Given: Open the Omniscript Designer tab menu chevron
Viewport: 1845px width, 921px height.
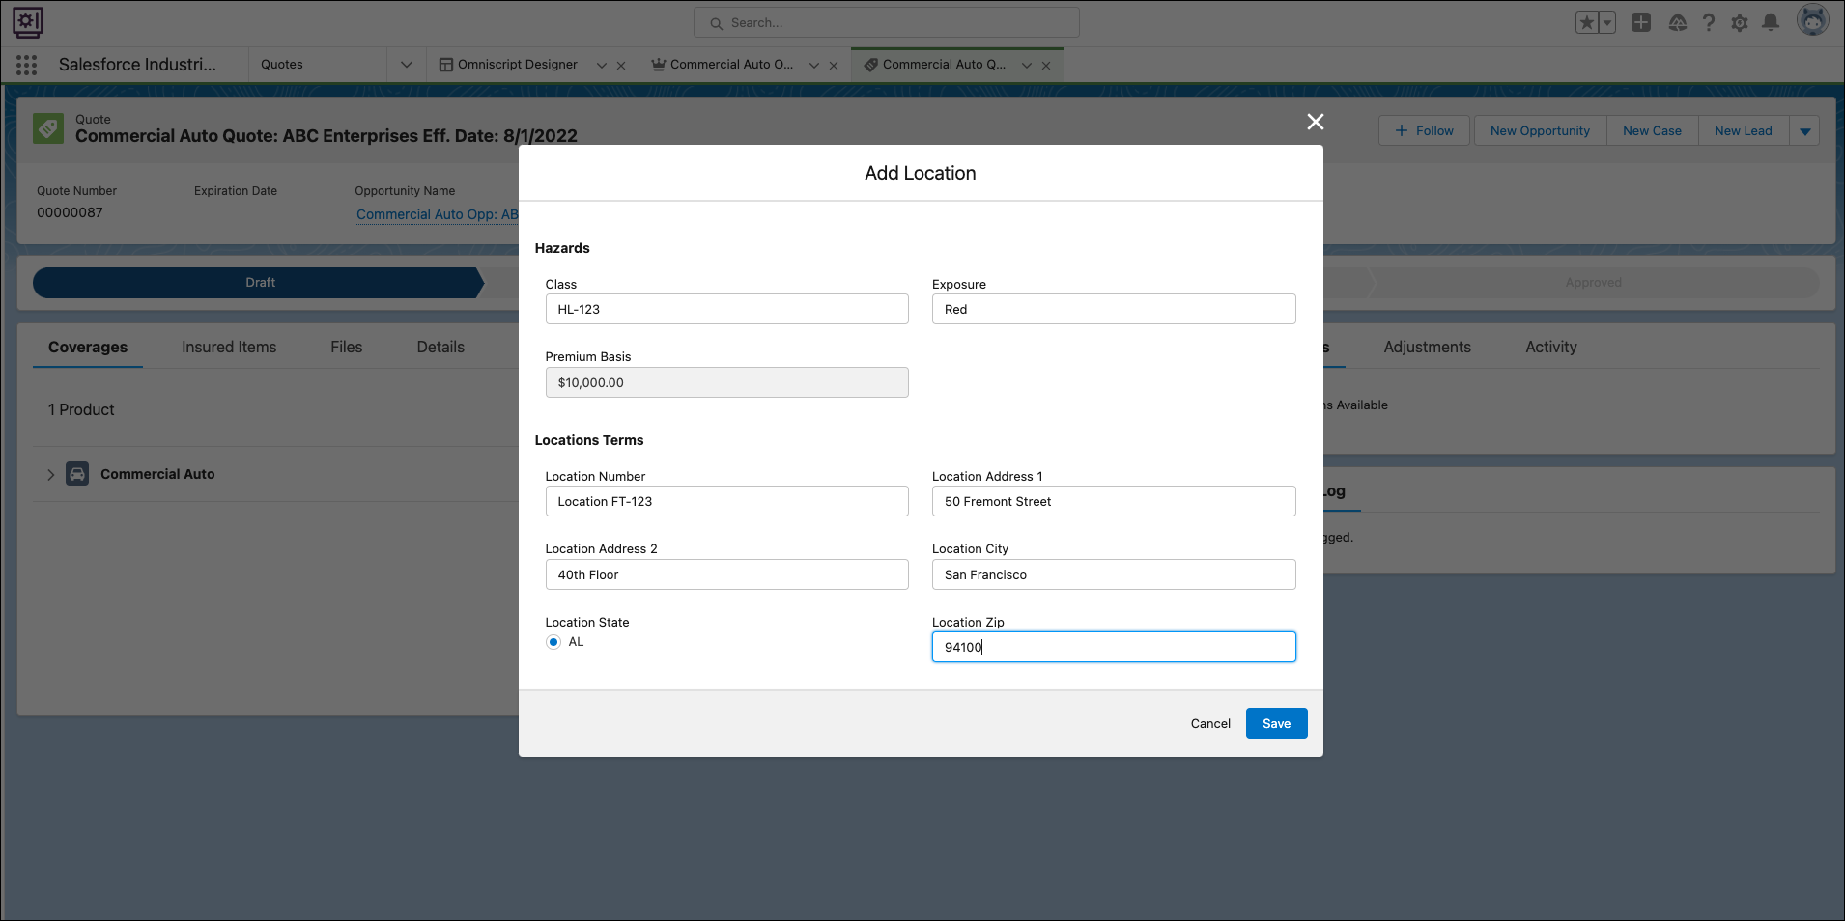Looking at the screenshot, I should coord(602,66).
